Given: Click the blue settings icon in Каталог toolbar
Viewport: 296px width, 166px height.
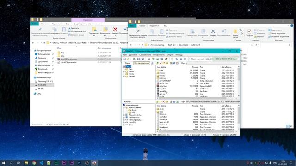Looking at the screenshot, I should [174, 101].
